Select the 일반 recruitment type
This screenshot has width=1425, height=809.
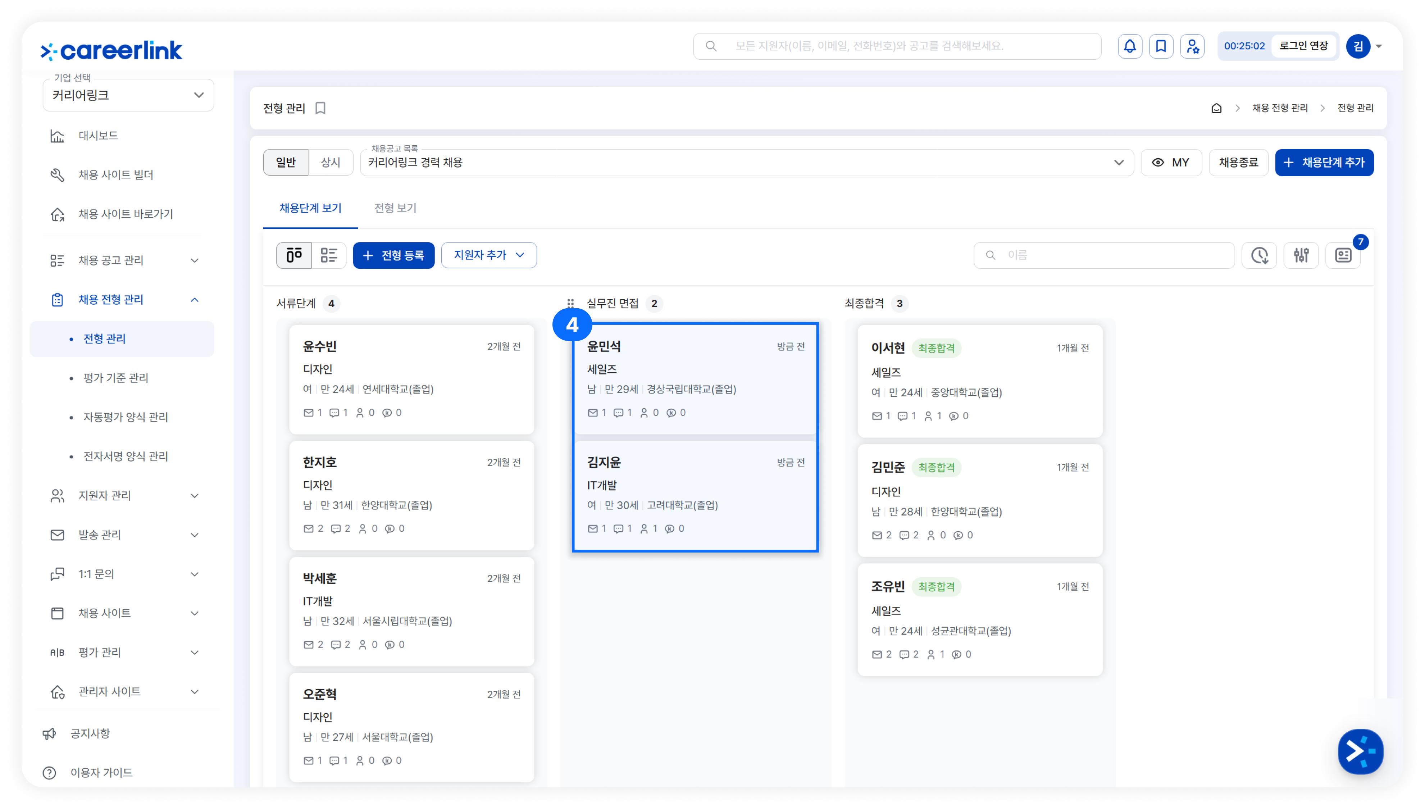tap(286, 162)
